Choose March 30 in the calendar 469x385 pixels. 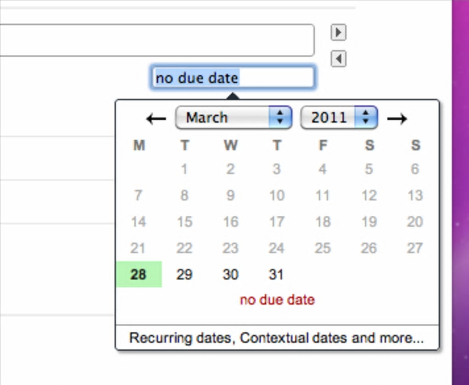[x=230, y=275]
